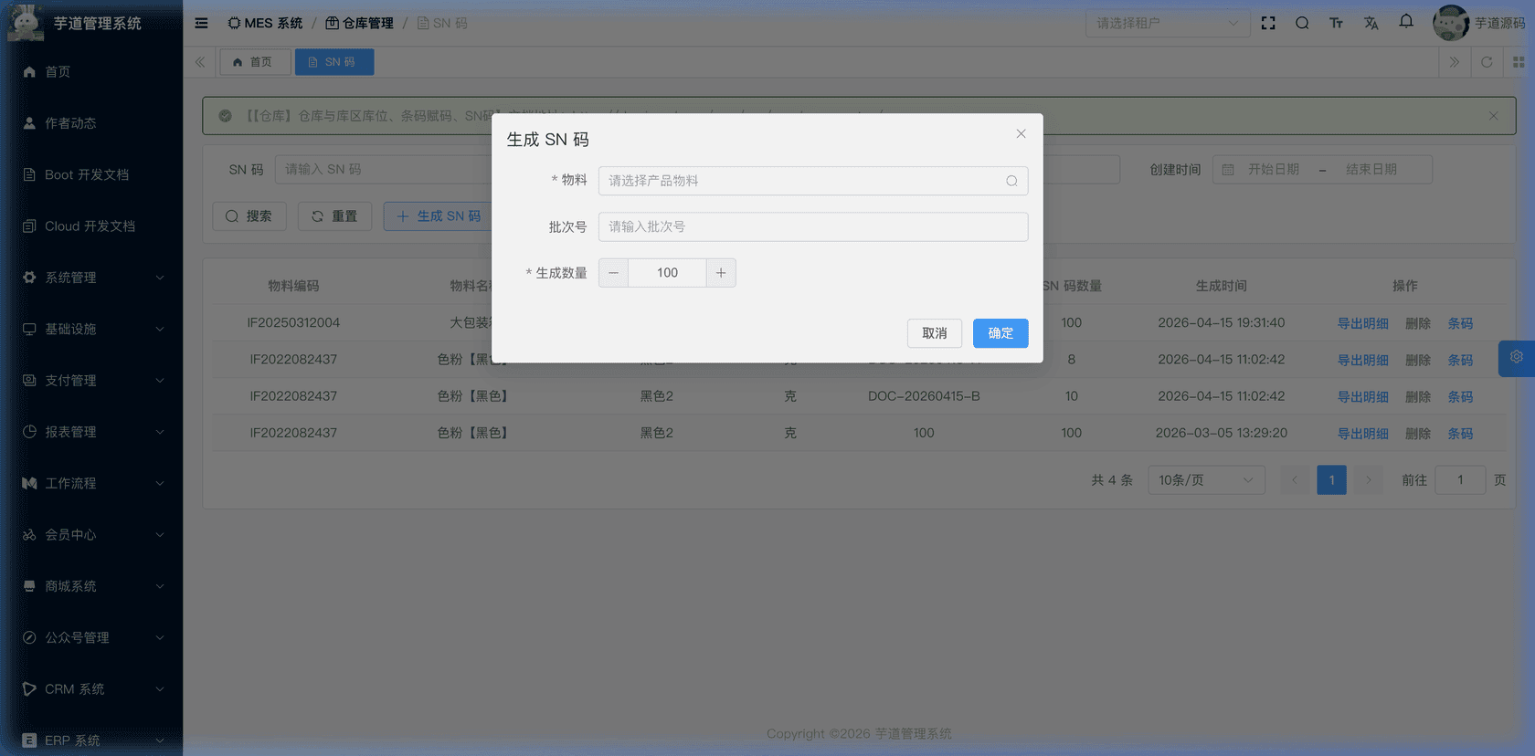Focus the 请输入批次号 input field

tap(812, 227)
